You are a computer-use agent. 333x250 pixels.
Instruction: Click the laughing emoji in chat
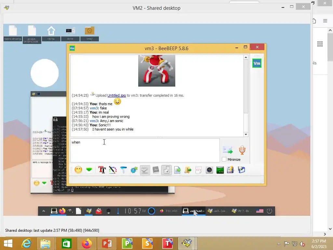point(117,102)
